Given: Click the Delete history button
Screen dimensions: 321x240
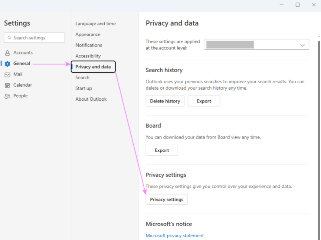Looking at the screenshot, I should (x=165, y=101).
